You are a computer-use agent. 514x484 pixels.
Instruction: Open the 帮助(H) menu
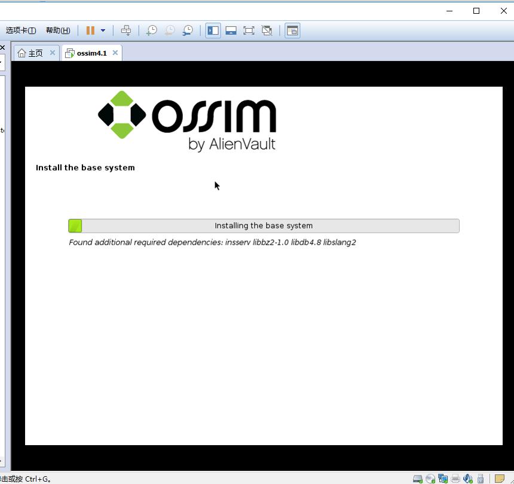[58, 31]
